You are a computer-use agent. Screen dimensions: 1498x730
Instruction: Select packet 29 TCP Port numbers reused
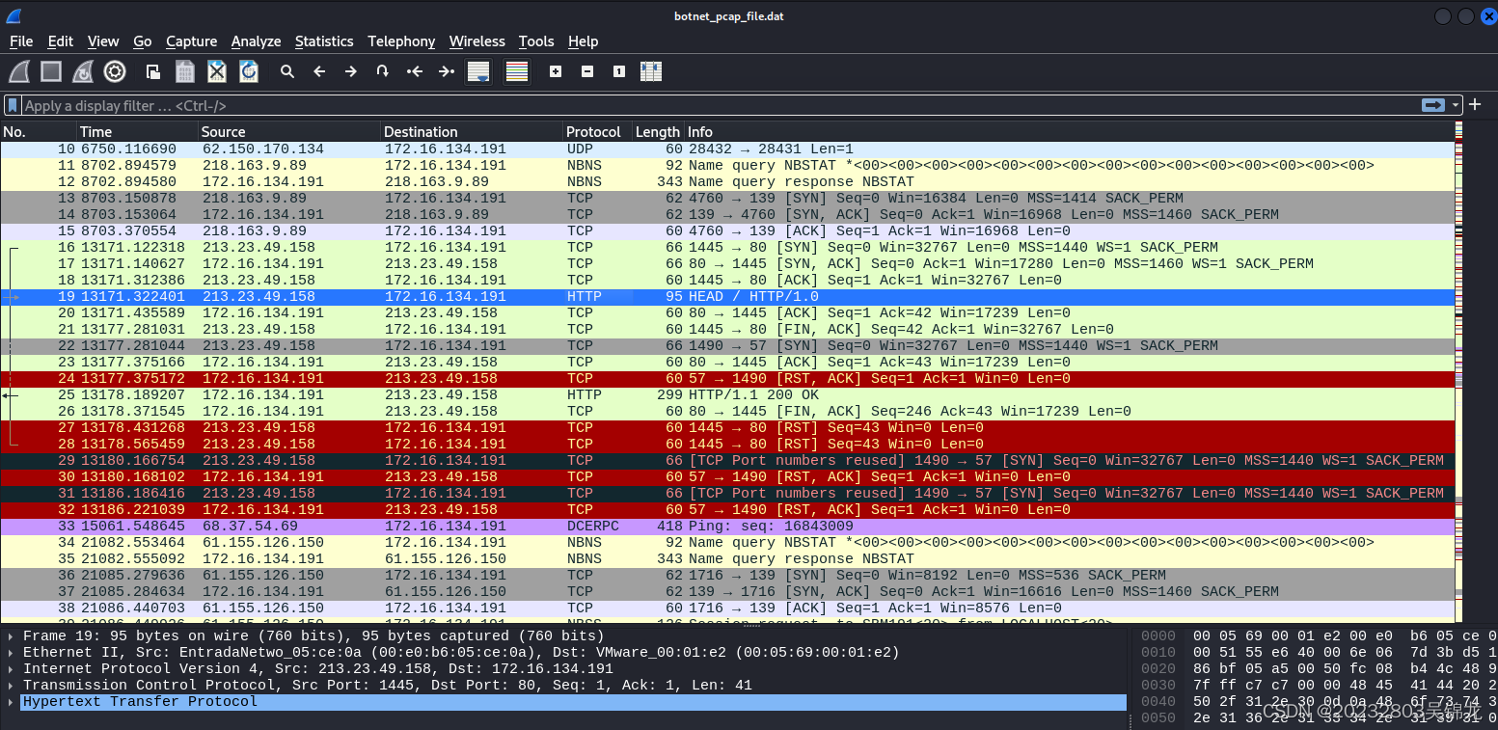(726, 460)
